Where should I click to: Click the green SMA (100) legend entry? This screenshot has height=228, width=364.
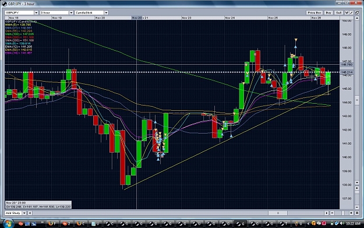(x=19, y=34)
